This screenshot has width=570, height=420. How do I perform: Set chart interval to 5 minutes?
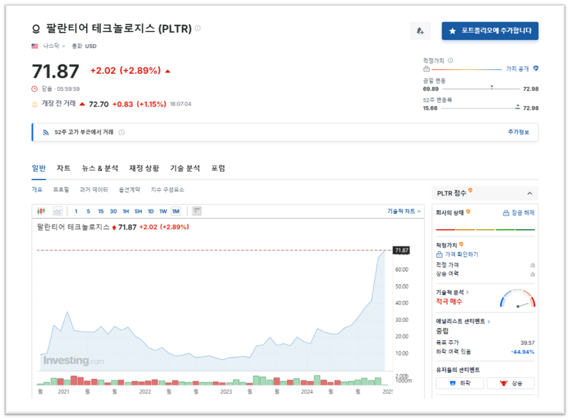click(89, 211)
